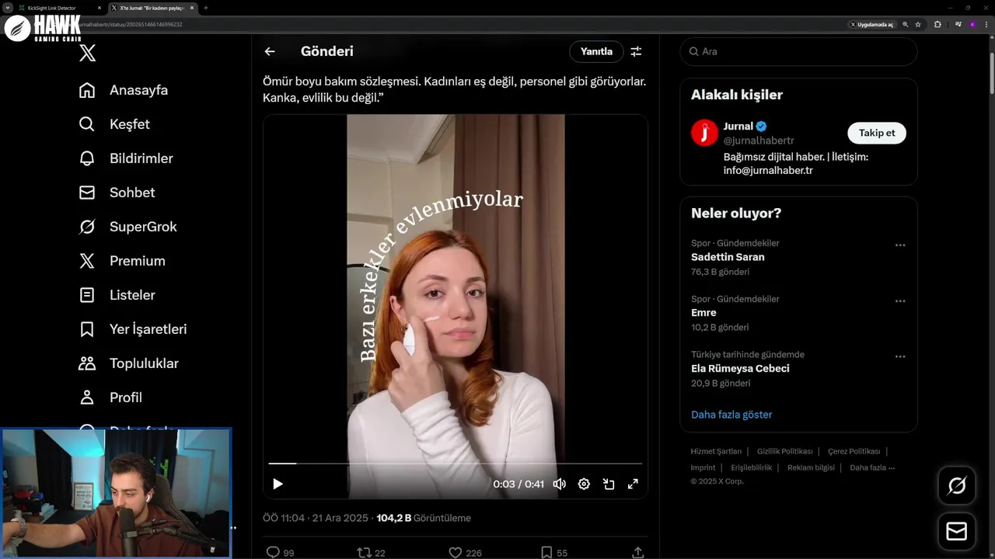
Task: Open Topluluklar communities
Action: coord(128,363)
